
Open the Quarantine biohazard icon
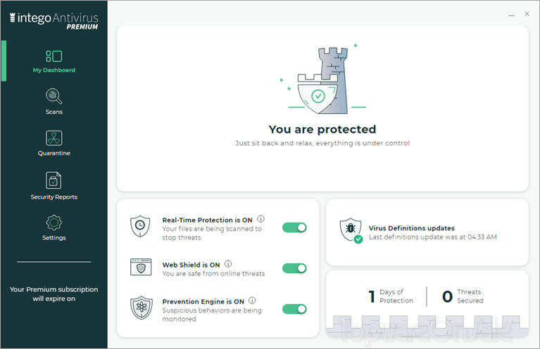54,138
